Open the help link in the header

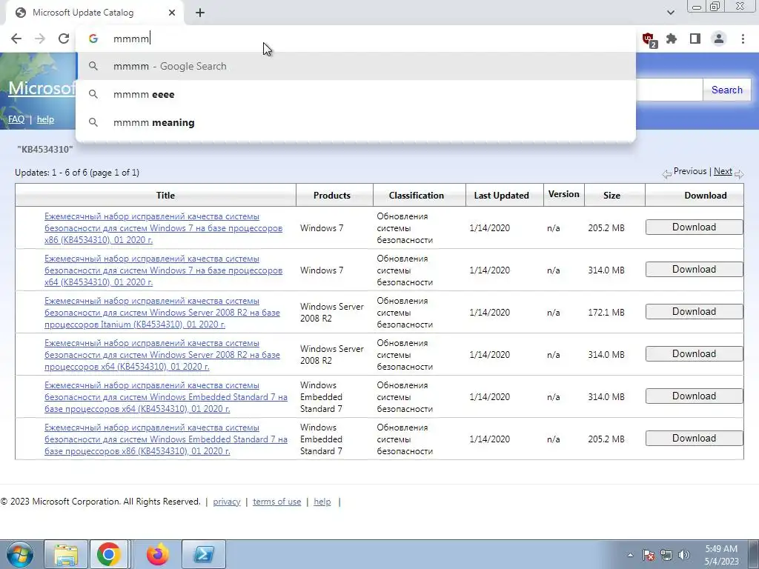click(x=45, y=119)
